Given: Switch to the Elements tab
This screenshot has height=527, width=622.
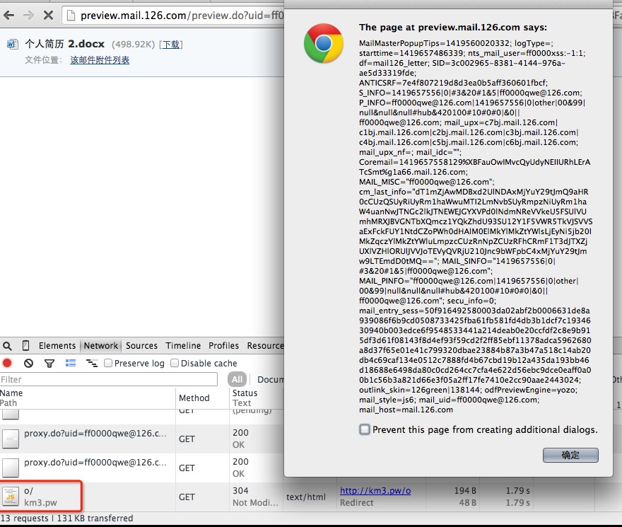Looking at the screenshot, I should pos(57,345).
